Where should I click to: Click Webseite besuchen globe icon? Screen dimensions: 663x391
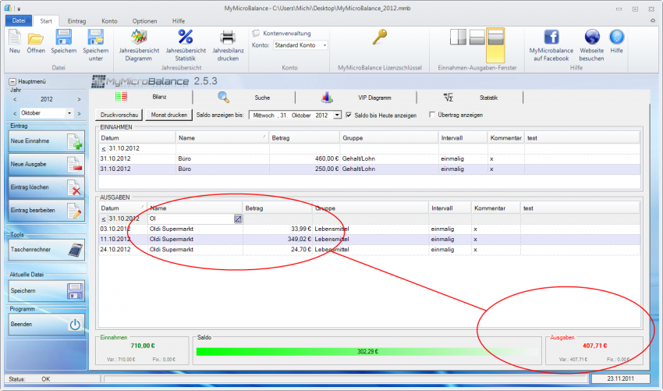click(591, 37)
